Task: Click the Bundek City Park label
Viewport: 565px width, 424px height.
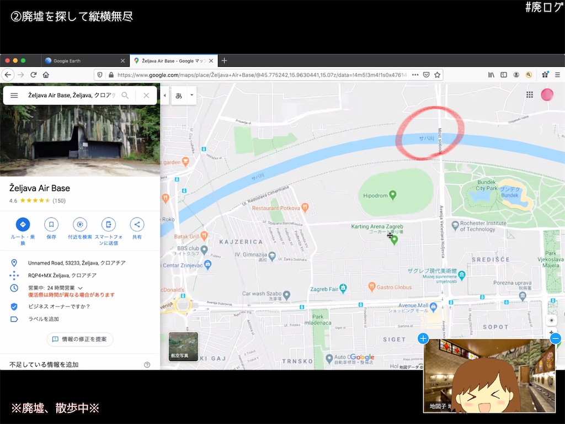Action: 486,185
